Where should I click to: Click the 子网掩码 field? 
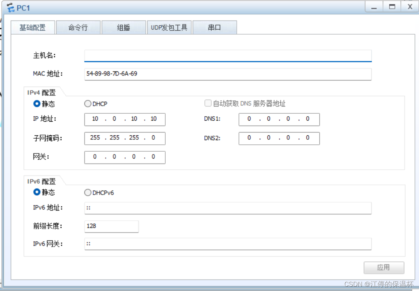[x=125, y=138]
